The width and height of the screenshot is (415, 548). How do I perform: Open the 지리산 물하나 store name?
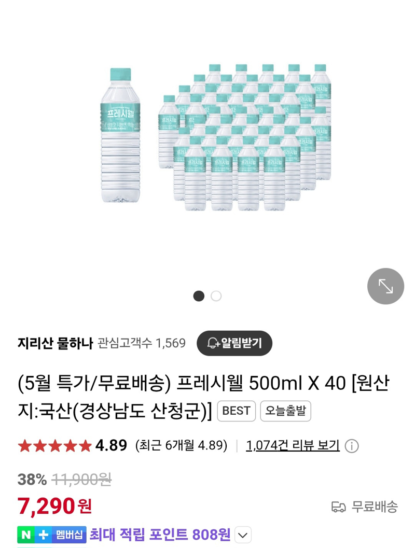tap(55, 343)
